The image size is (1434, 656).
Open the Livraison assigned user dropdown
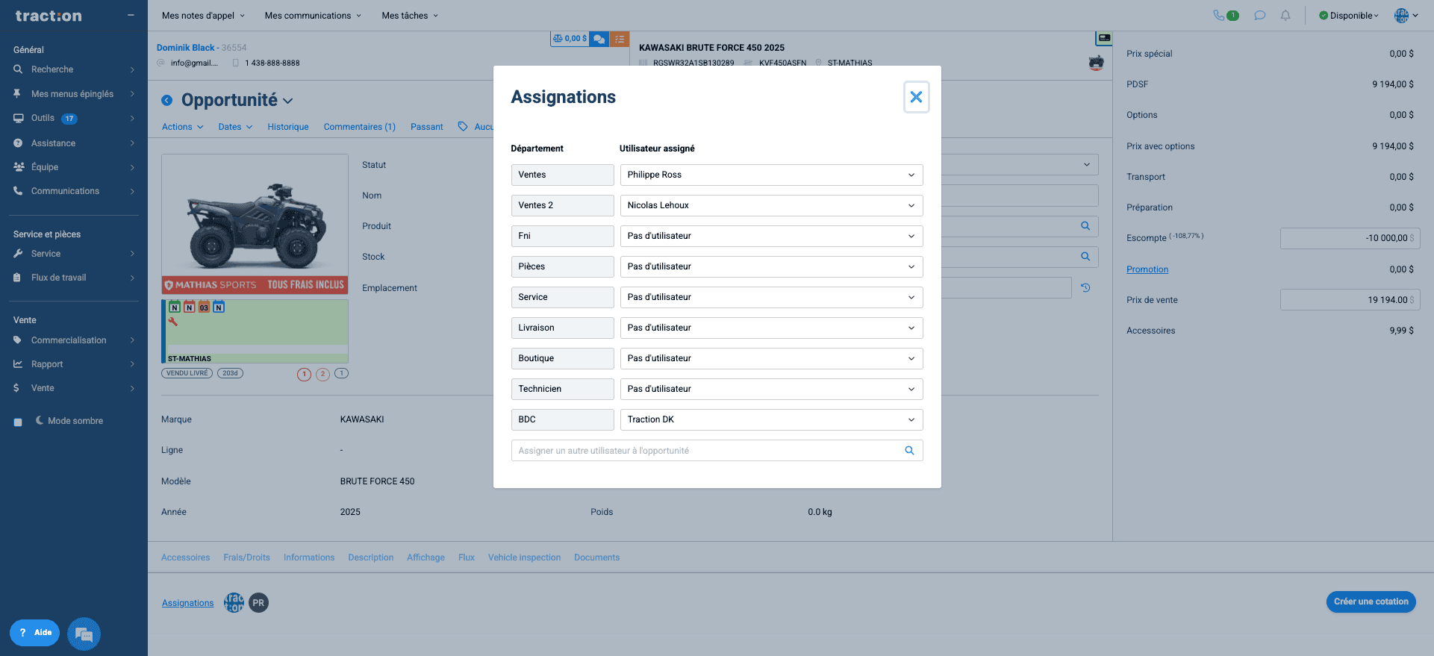tap(771, 328)
